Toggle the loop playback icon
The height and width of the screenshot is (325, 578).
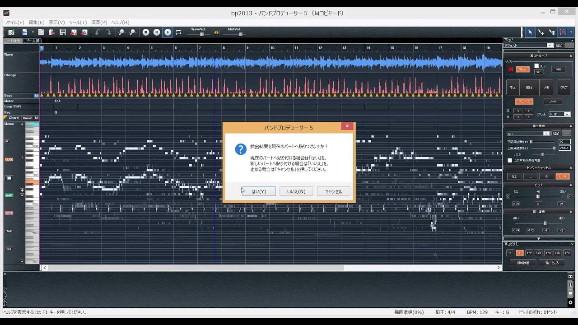[178, 32]
